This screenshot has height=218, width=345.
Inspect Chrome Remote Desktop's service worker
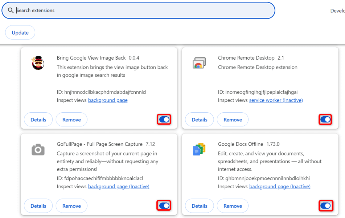point(276,100)
